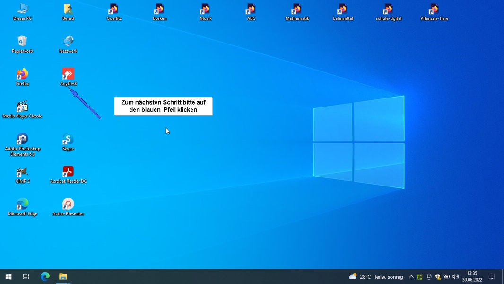504x284 pixels.
Task: Select the Pflanzen-Tiere desktop shortcut
Action: pos(434,9)
